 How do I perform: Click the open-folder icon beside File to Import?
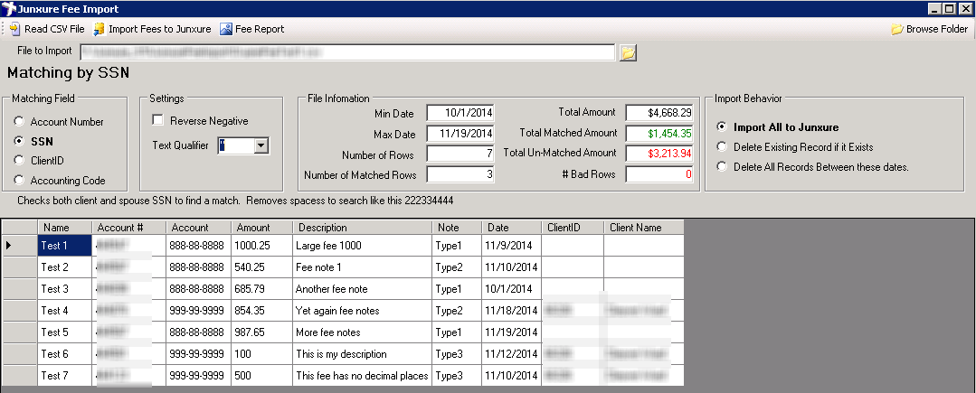coord(628,52)
